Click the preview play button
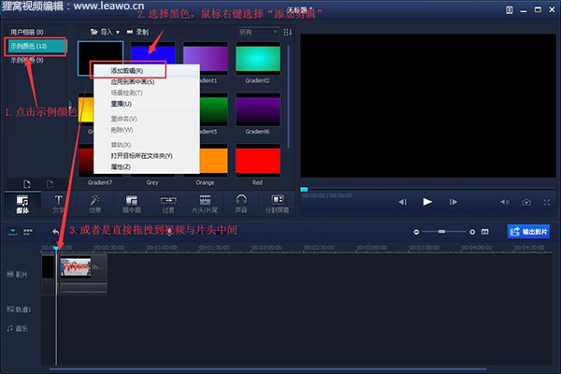Viewport: 561px width, 374px height. (x=427, y=202)
